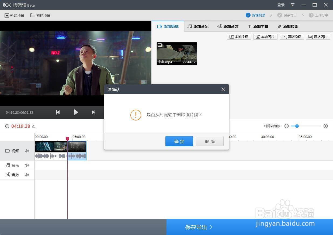Maximize the 快剪辑 window
This screenshot has width=333, height=235.
click(314, 5)
